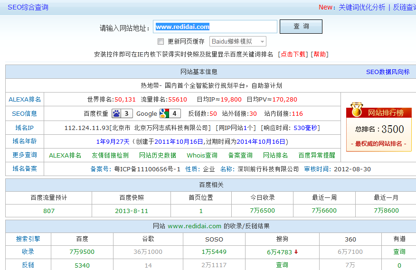The height and width of the screenshot is (270, 416).
Task: Click 360 index count 6万7100
Action: (x=350, y=251)
